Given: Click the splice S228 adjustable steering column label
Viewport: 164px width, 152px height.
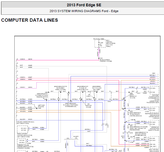Looking at the screenshot, I should (106, 60).
